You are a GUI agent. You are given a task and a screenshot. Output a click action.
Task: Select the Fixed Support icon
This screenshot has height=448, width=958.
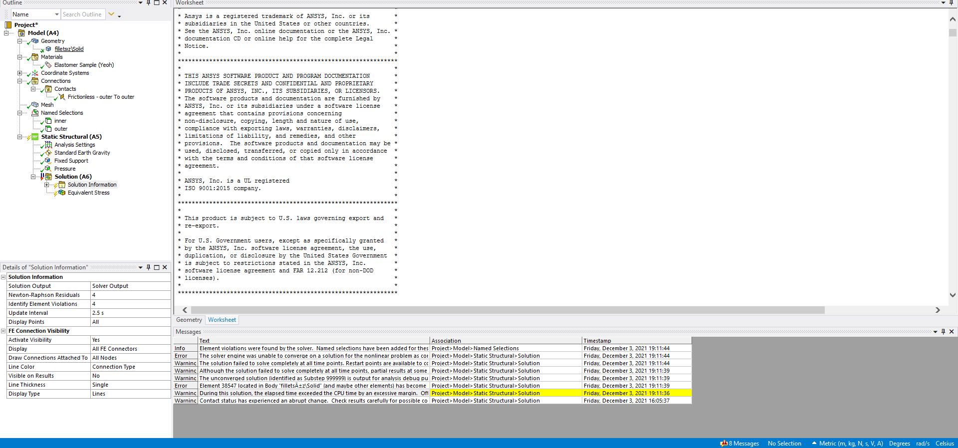coord(48,161)
